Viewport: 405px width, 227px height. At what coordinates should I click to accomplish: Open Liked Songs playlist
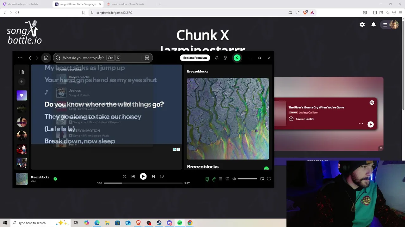(x=22, y=95)
